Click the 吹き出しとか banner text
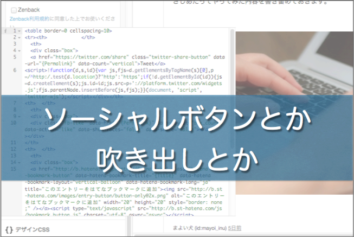Screen dimensions: 354x237 click(177, 159)
